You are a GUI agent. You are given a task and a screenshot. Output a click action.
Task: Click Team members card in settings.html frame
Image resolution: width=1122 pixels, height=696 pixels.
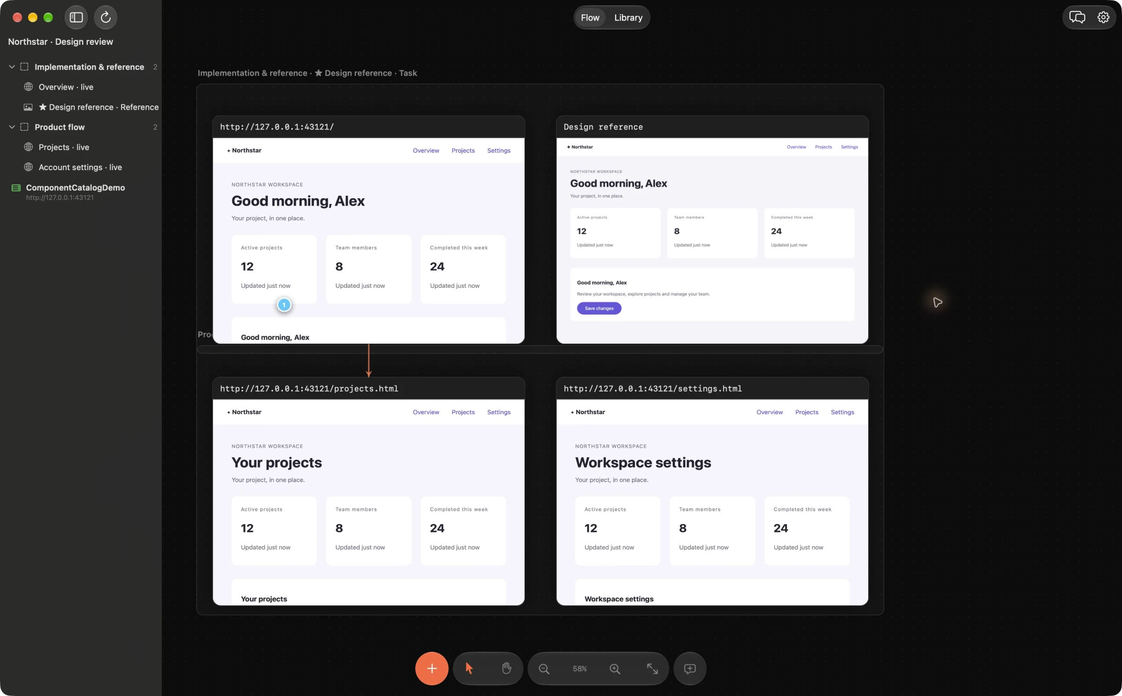pyautogui.click(x=712, y=531)
